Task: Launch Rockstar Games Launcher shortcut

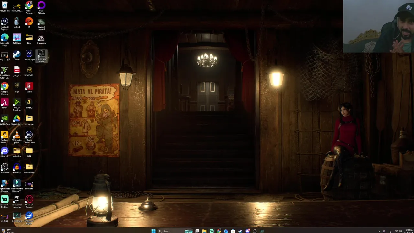Action: tap(5, 137)
